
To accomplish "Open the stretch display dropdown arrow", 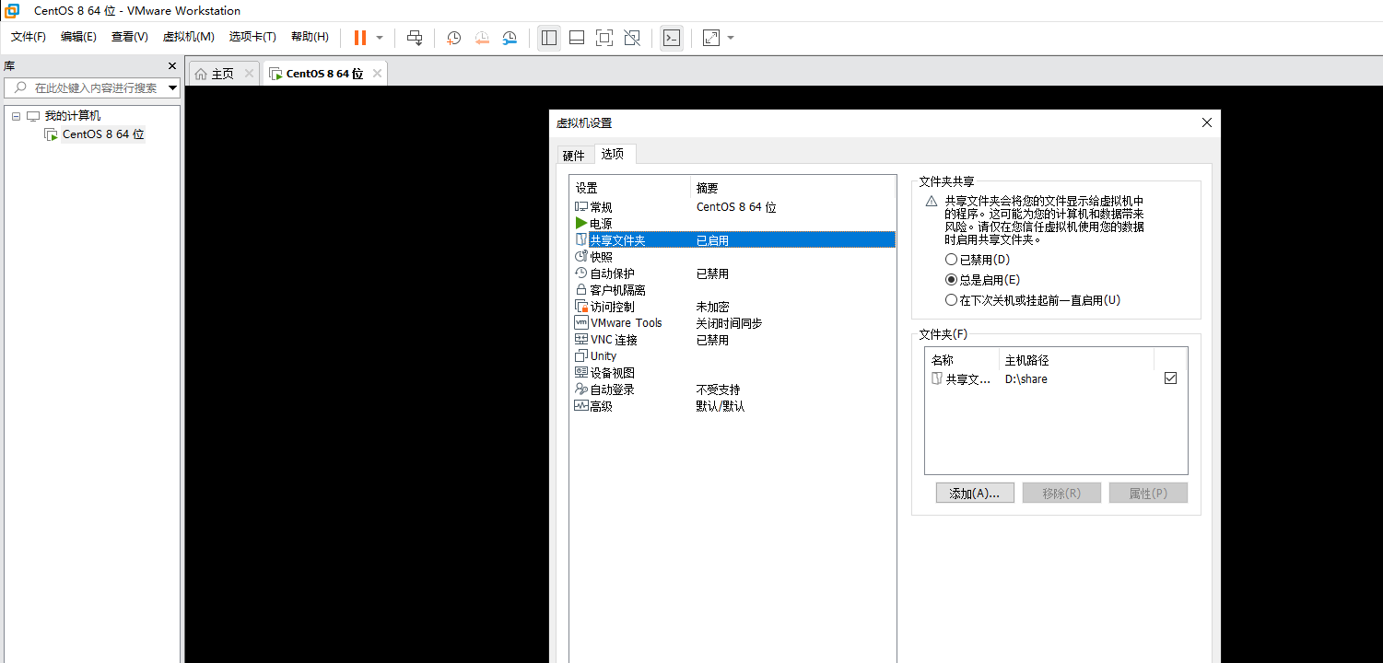I will 731,38.
